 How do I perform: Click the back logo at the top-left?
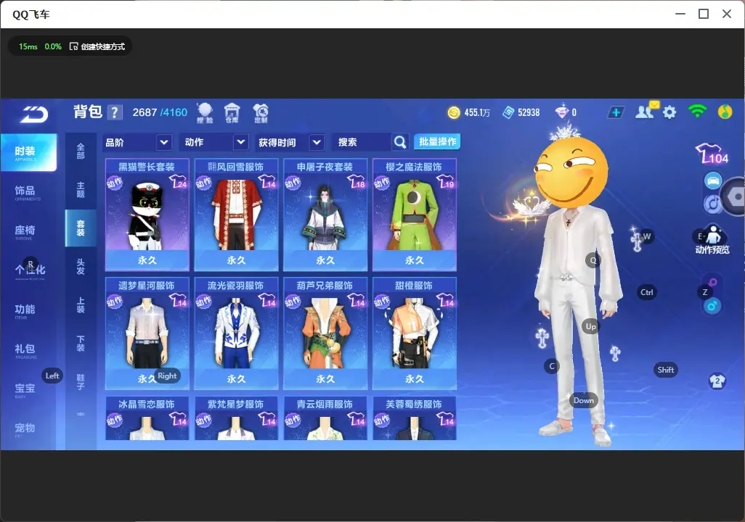[34, 114]
